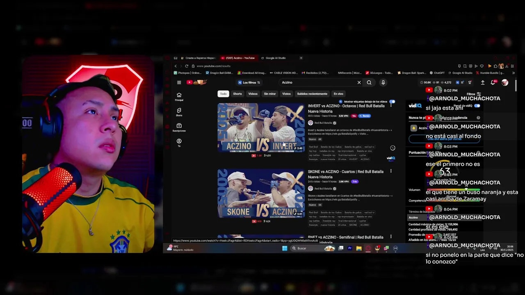This screenshot has height=295, width=525.
Task: Open SKONE vs ACZINO Cuartos video title
Action: (x=346, y=174)
